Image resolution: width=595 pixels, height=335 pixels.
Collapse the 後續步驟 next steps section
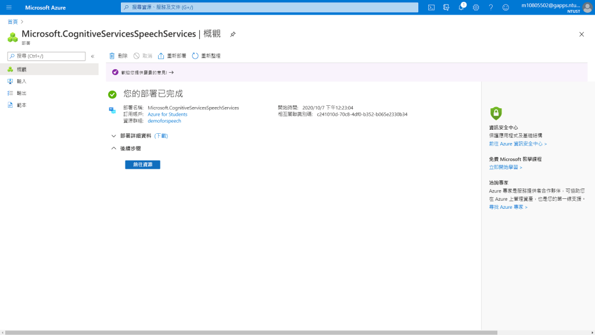[x=126, y=148]
